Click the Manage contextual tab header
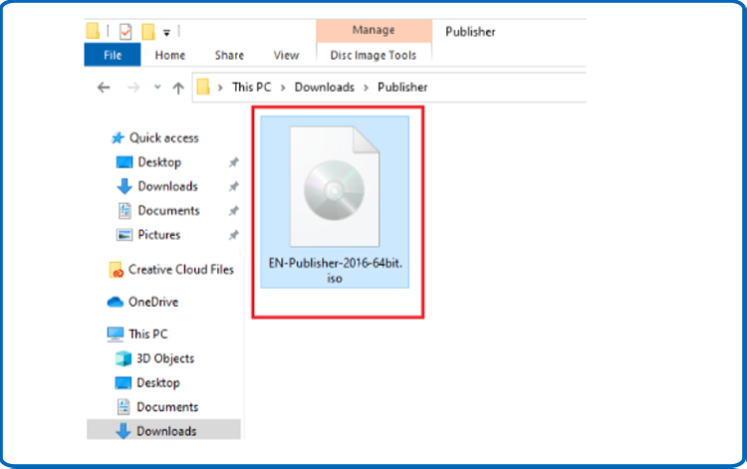This screenshot has height=469, width=747. coord(373,30)
